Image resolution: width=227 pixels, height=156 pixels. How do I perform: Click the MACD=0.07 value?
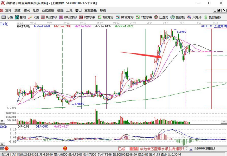pyautogui.click(x=61, y=127)
